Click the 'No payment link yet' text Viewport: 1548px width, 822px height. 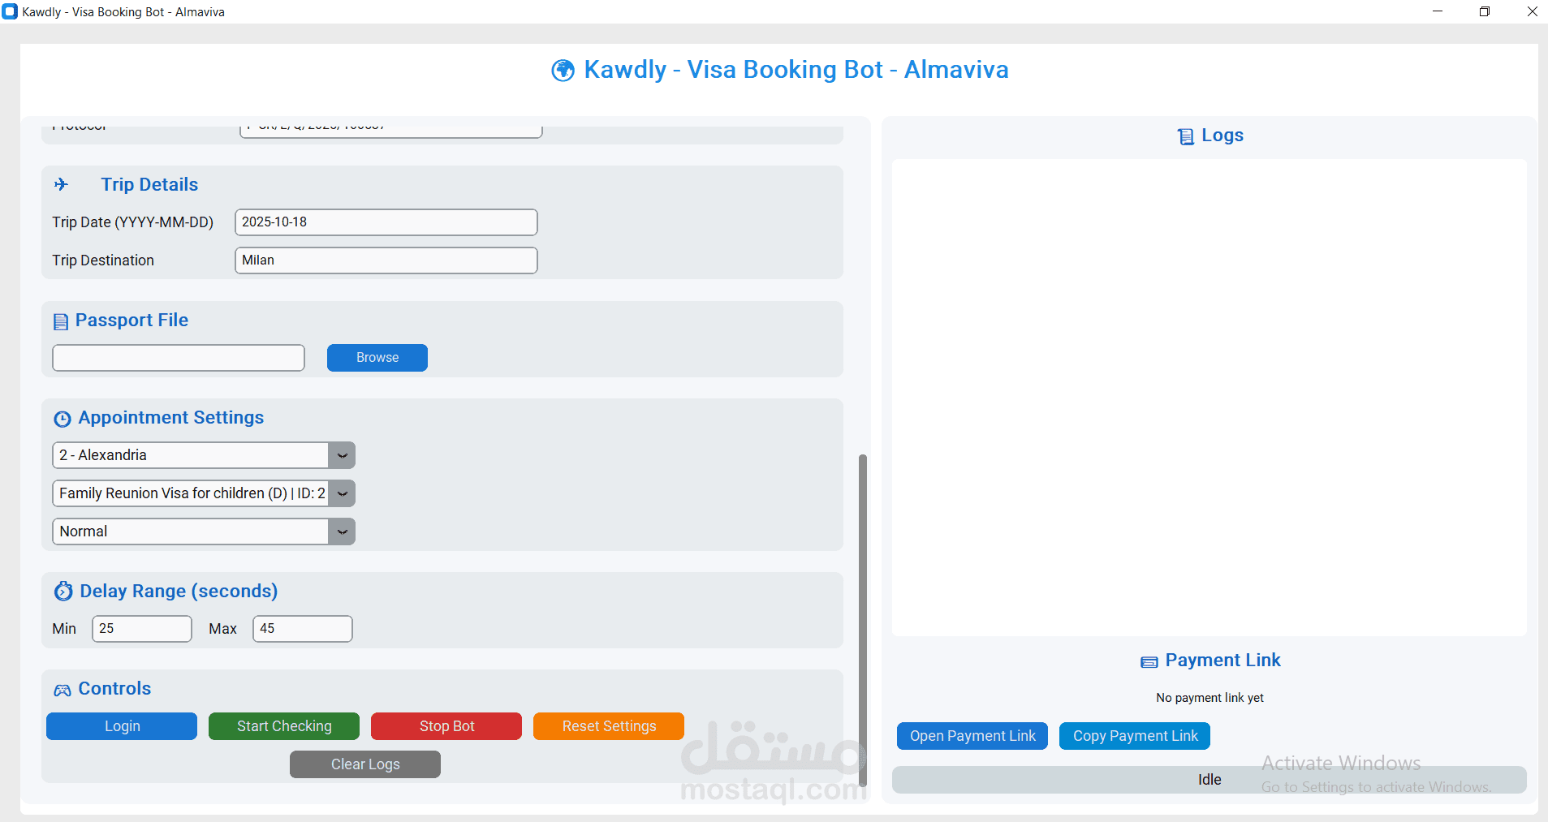(x=1210, y=698)
